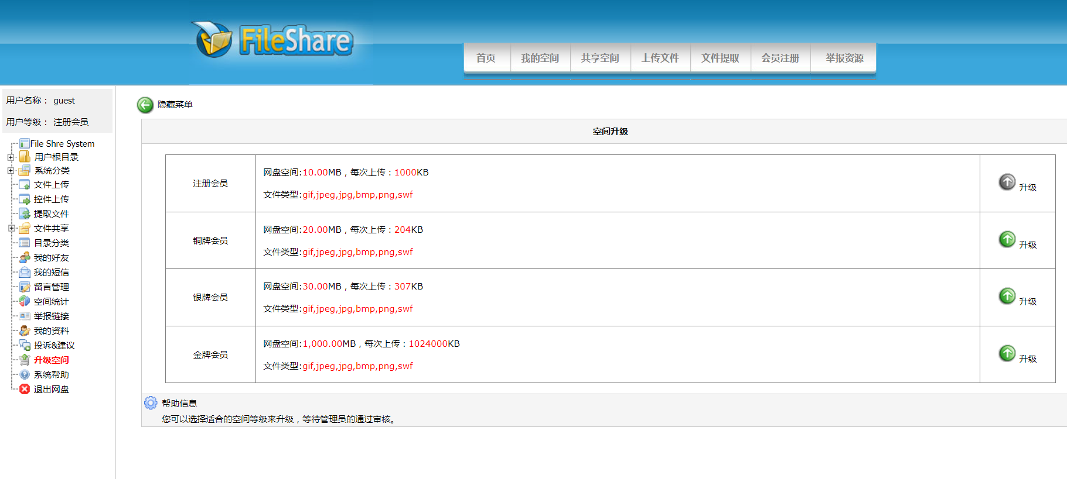The height and width of the screenshot is (479, 1067).
Task: Click the 金牌会员 level name cell
Action: pos(210,354)
